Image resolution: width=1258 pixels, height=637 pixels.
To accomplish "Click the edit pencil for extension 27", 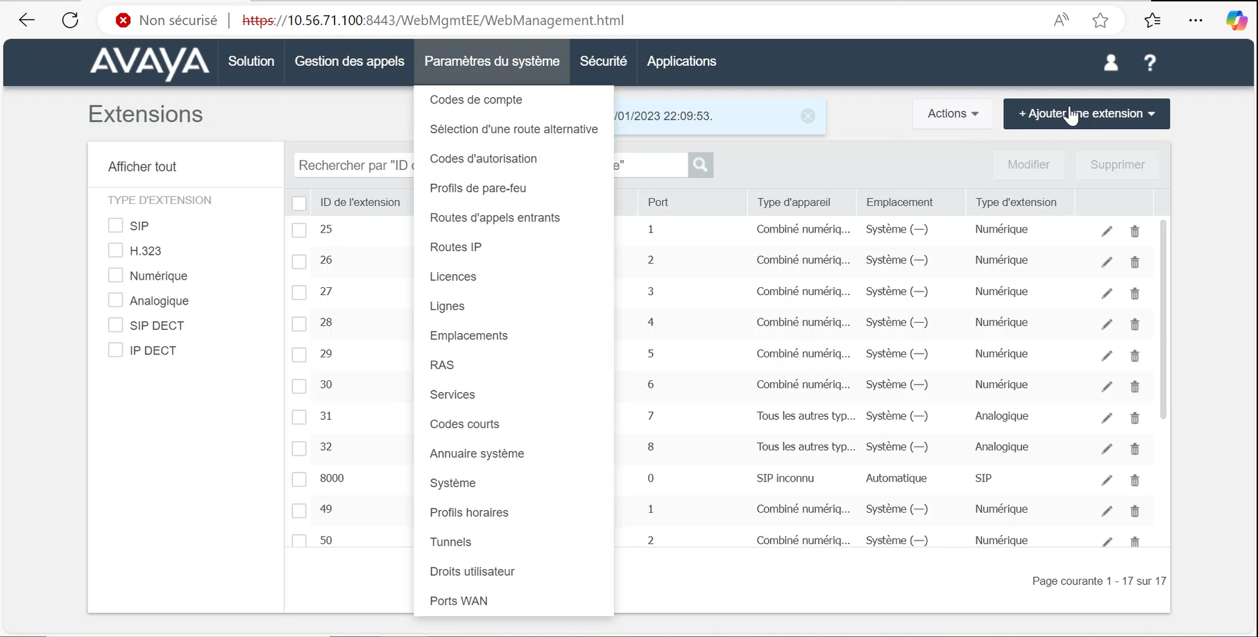I will [1107, 294].
